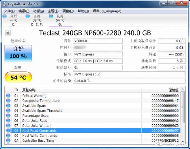Image resolution: width=190 pixels, height=149 pixels.
Task: Select the C: drive status orb
Action: click(4, 16)
